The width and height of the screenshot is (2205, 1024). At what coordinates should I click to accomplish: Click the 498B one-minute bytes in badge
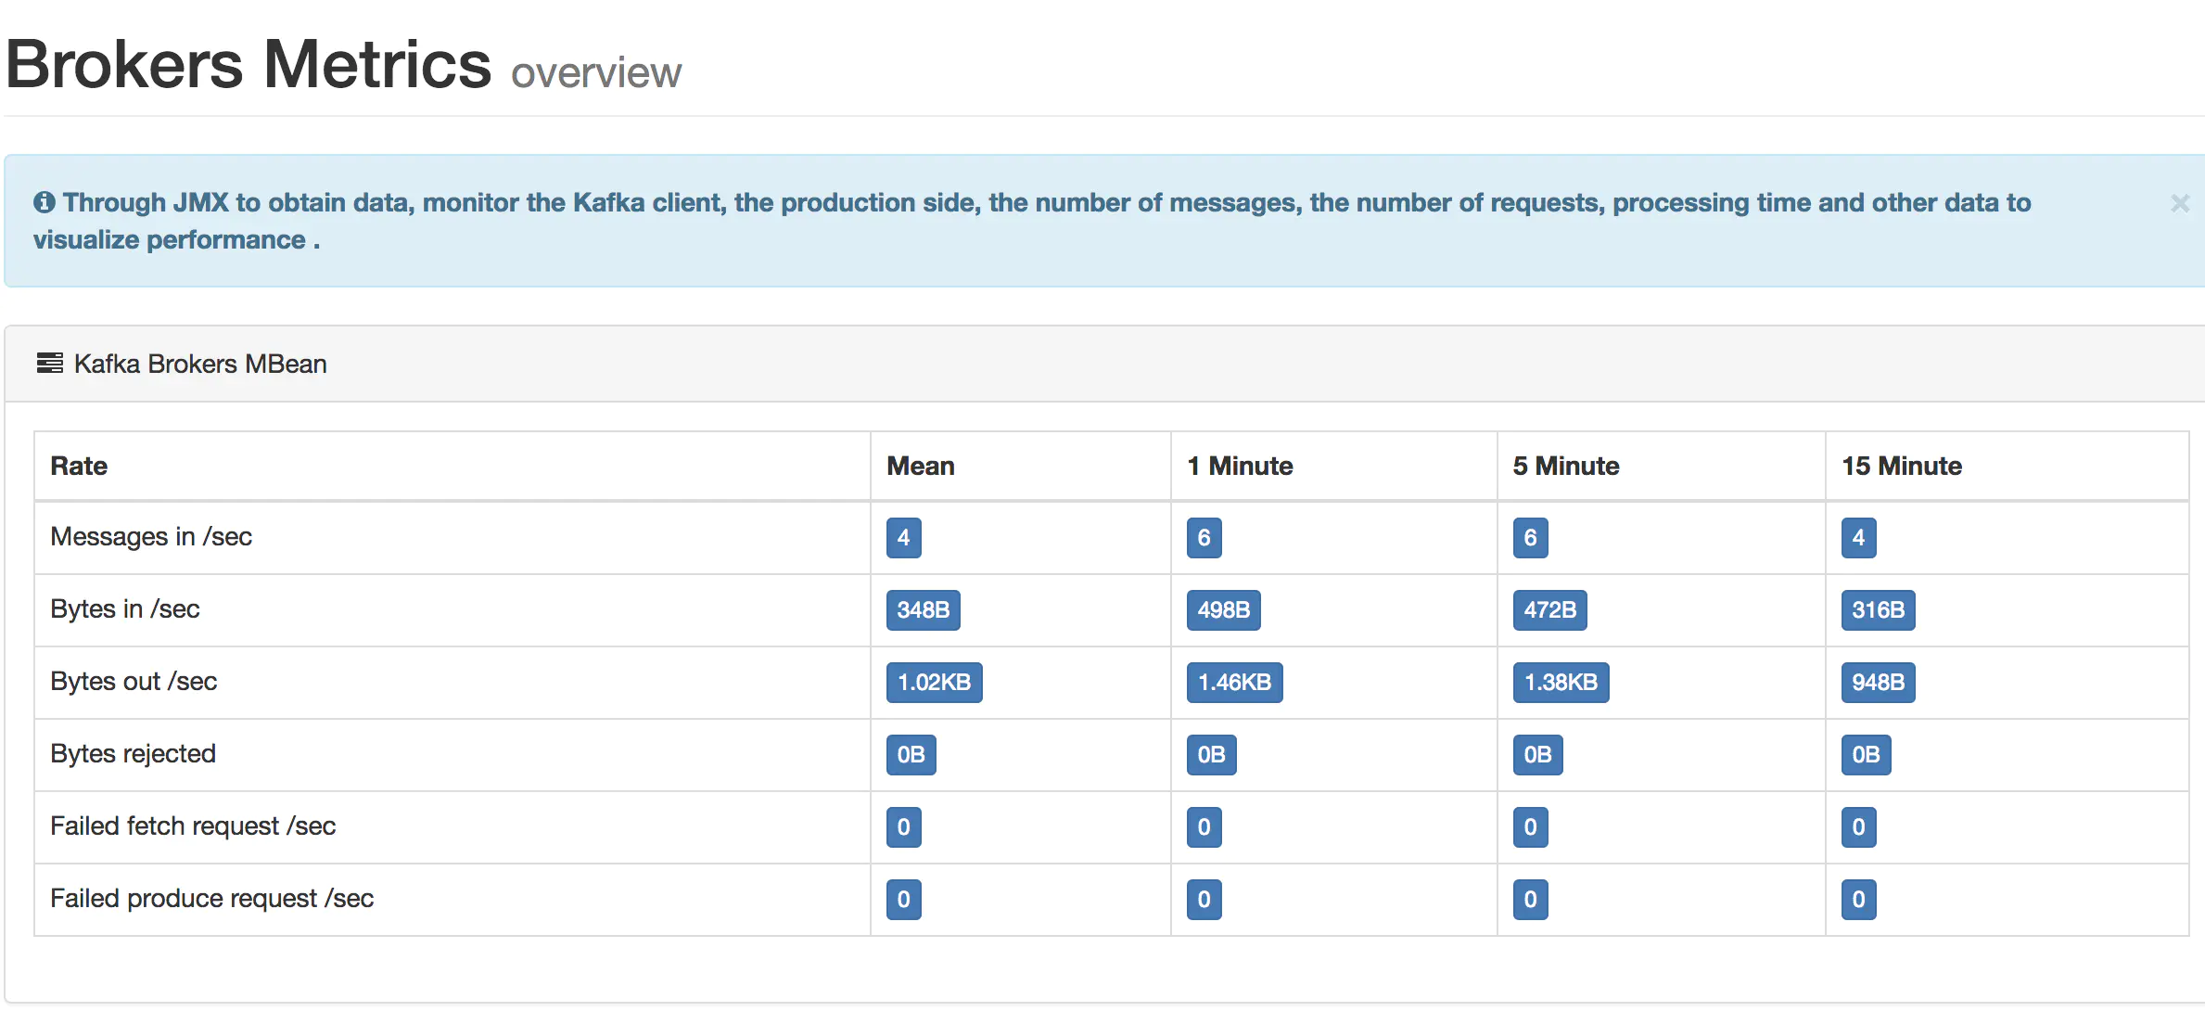[x=1223, y=610]
